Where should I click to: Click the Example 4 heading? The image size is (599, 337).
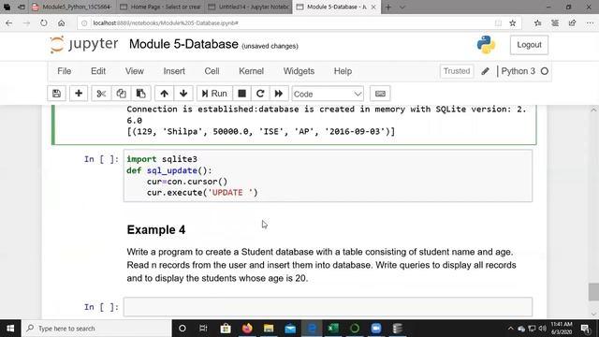(x=156, y=229)
